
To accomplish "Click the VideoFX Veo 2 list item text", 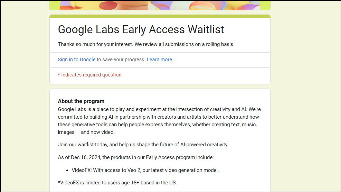I will point(145,170).
